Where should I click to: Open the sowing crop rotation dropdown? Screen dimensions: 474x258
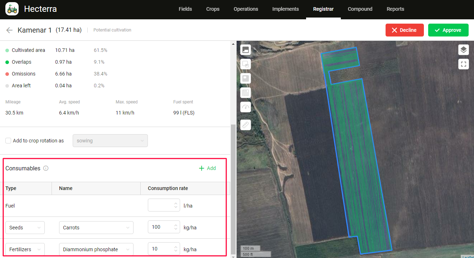110,141
